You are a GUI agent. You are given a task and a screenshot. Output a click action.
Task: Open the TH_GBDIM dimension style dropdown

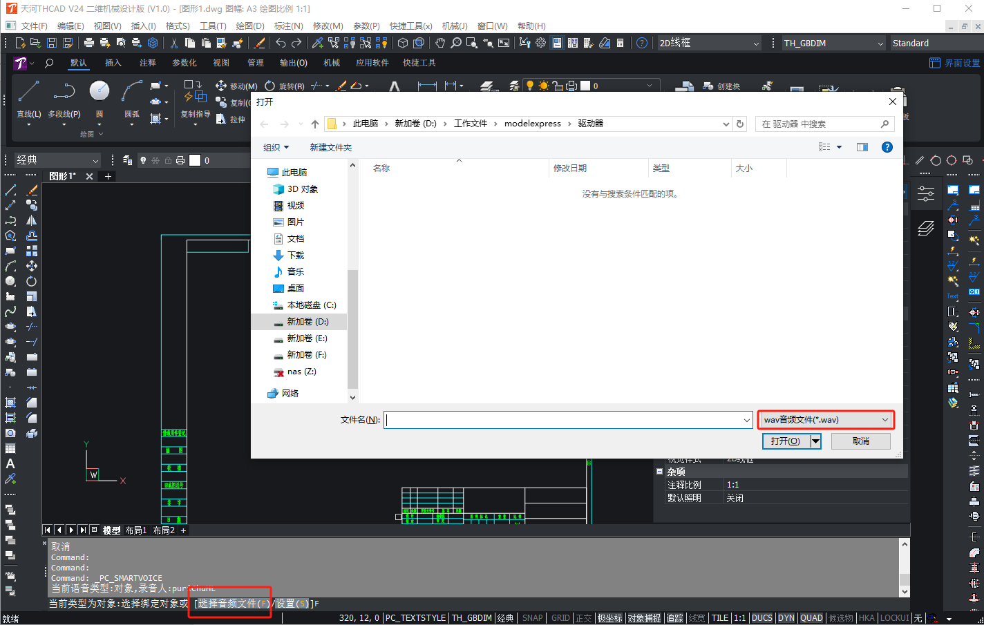pyautogui.click(x=833, y=43)
